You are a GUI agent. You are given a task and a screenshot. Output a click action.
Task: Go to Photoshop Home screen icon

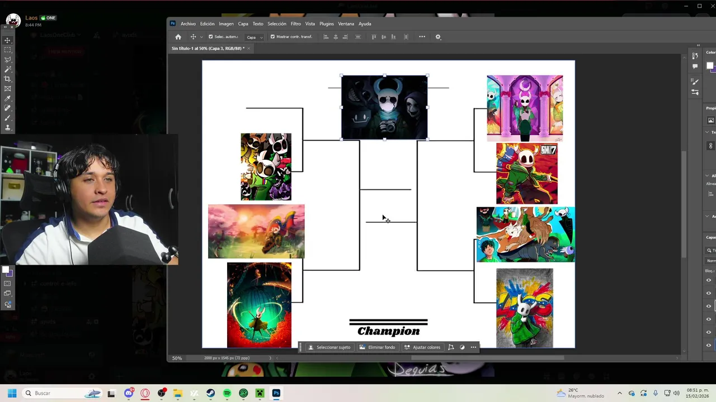(x=178, y=37)
